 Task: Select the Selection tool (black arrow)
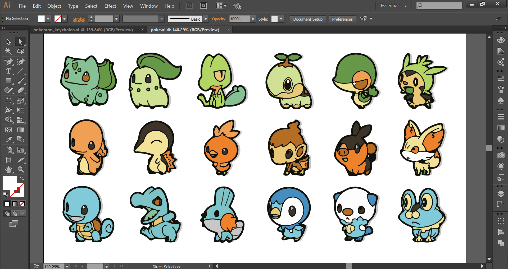(8, 42)
